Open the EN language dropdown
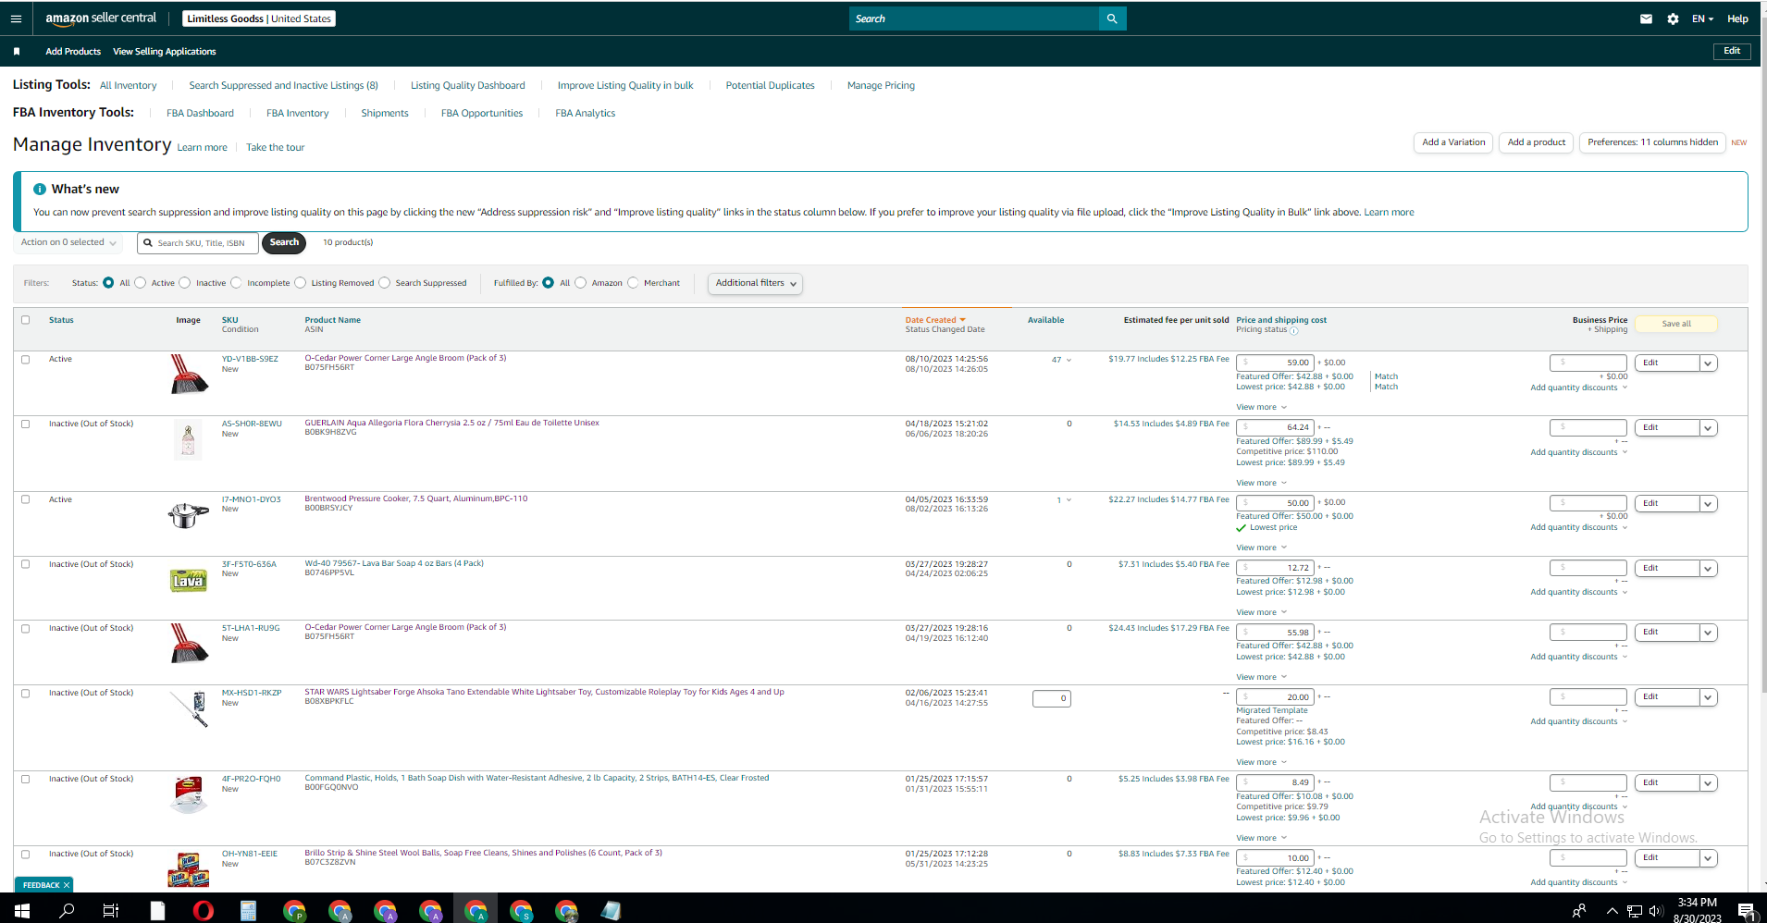Image resolution: width=1767 pixels, height=923 pixels. (x=1702, y=18)
